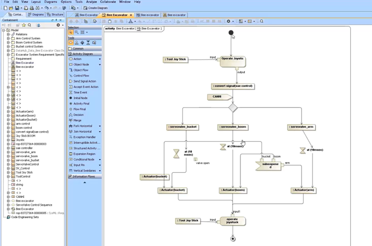Screen dimensions: 372x246
Task: Select servovalve_boom in the containment tree
Action: (26, 156)
